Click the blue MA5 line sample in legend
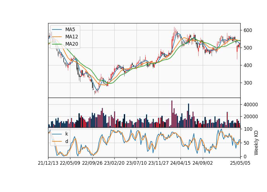The height and width of the screenshot is (192, 267). click(x=57, y=29)
